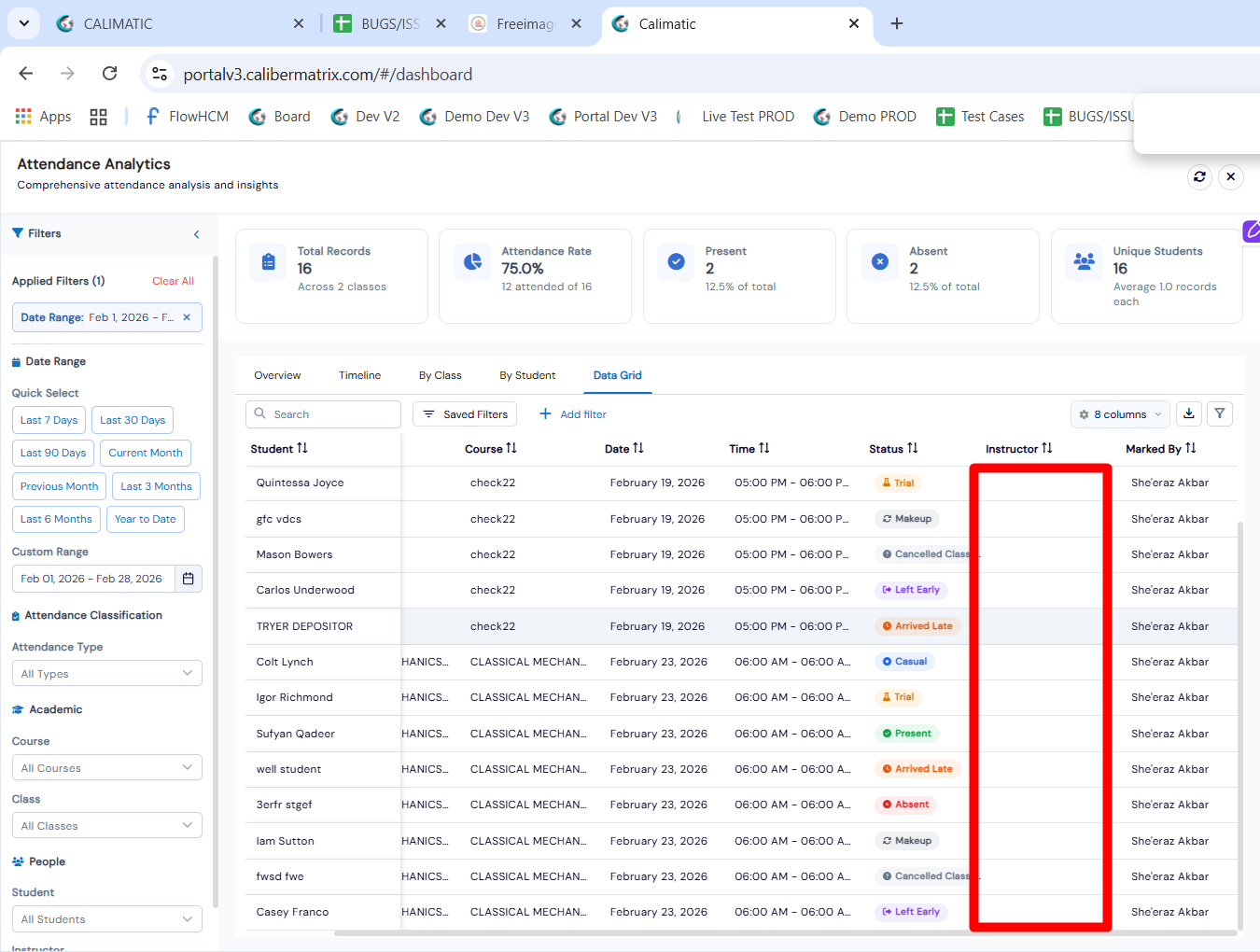The width and height of the screenshot is (1260, 952).
Task: Open the By Student tab
Action: point(526,375)
